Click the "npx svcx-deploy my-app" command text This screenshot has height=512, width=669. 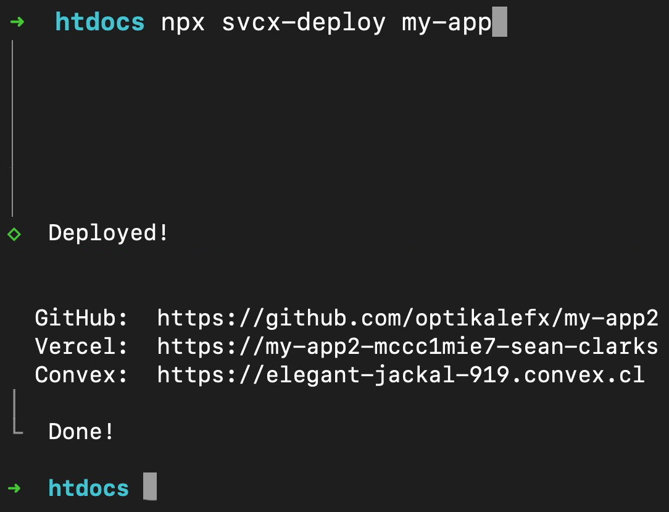tap(326, 23)
